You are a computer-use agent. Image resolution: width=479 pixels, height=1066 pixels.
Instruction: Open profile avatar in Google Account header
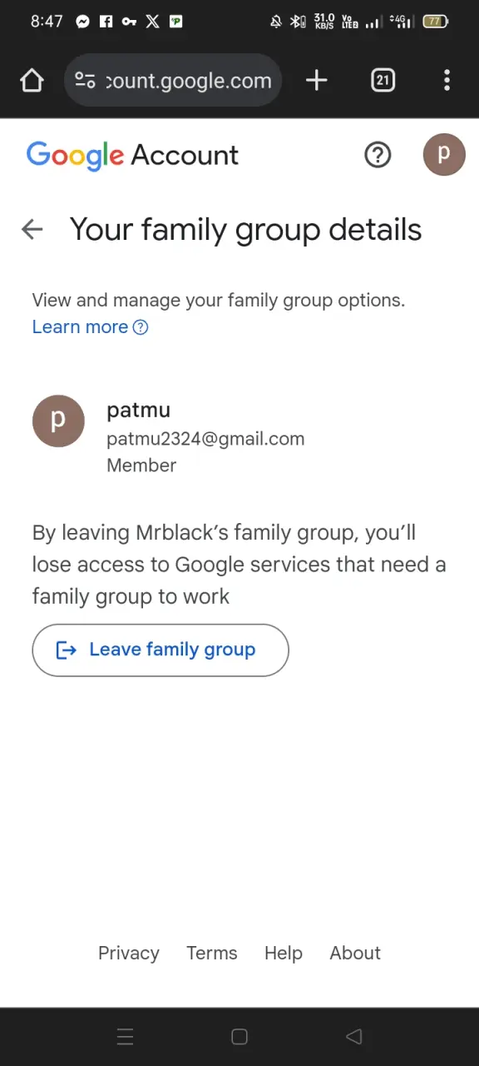click(x=444, y=155)
